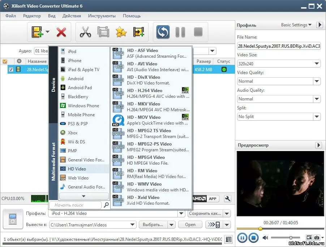Open the Инструменты menu
Viewport: 326px width, 247px height.
(x=102, y=16)
